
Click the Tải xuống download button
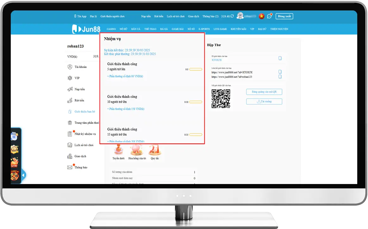[x=264, y=101]
